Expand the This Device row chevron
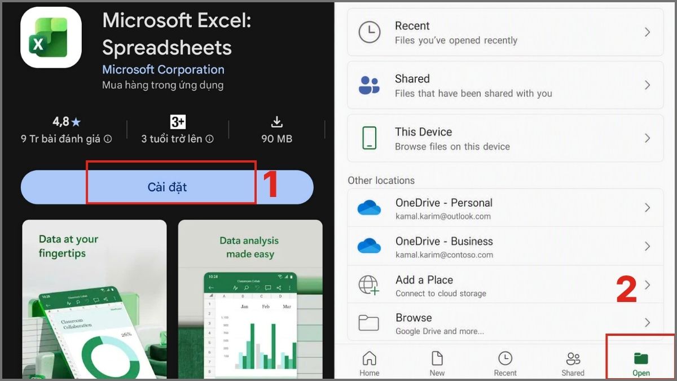Image resolution: width=677 pixels, height=381 pixels. 647,138
